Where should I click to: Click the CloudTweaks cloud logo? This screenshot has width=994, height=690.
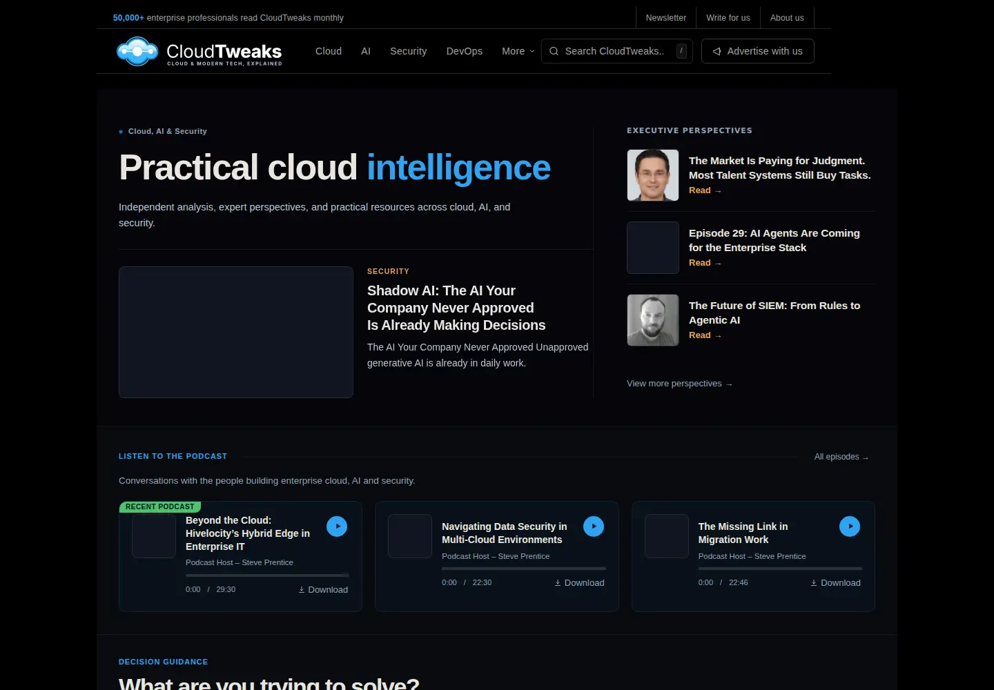coord(138,51)
